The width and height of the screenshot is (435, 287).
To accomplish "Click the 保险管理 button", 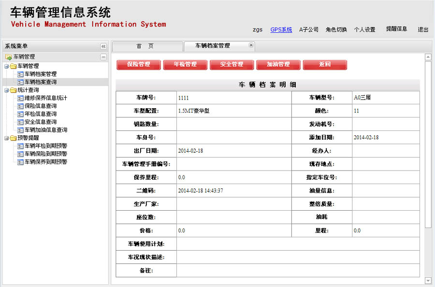I will [x=139, y=65].
